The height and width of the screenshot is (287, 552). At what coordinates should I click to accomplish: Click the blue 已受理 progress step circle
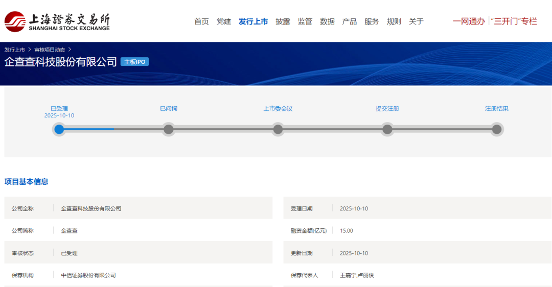pyautogui.click(x=59, y=129)
